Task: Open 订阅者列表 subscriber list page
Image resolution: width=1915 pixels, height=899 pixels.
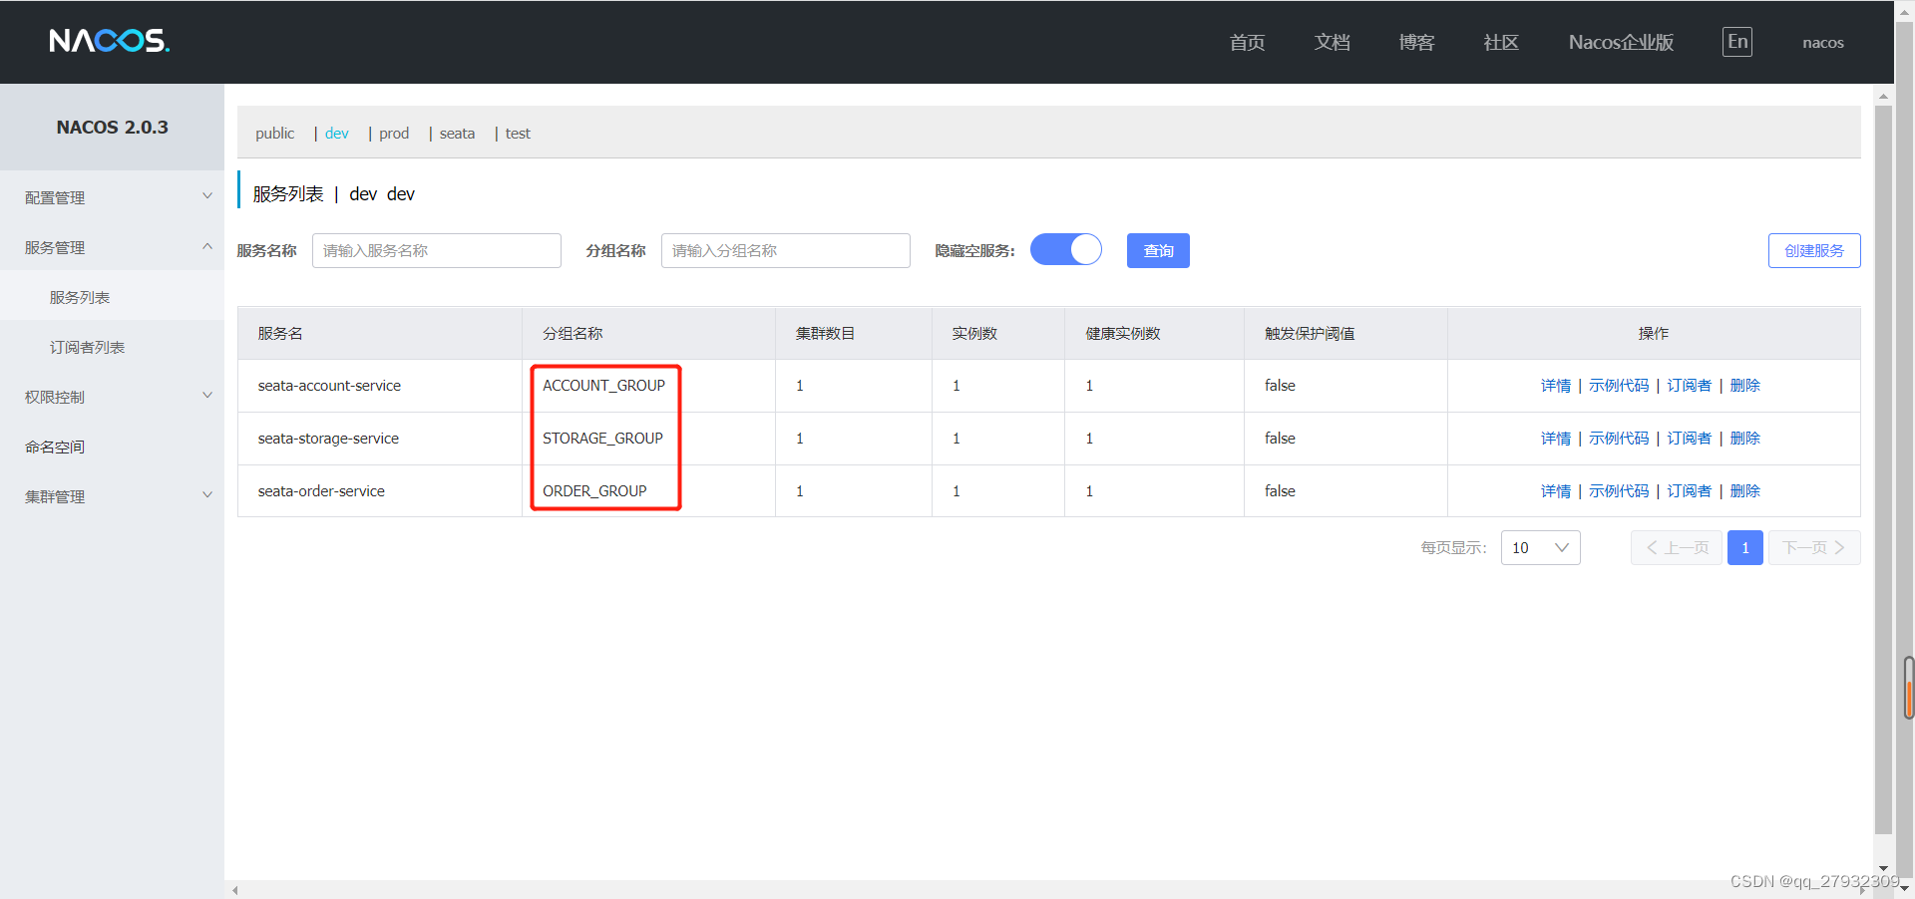Action: (86, 346)
